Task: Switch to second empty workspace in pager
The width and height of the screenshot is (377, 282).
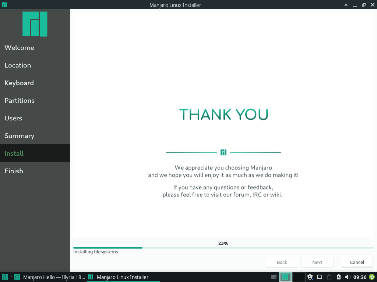Action: (x=299, y=277)
